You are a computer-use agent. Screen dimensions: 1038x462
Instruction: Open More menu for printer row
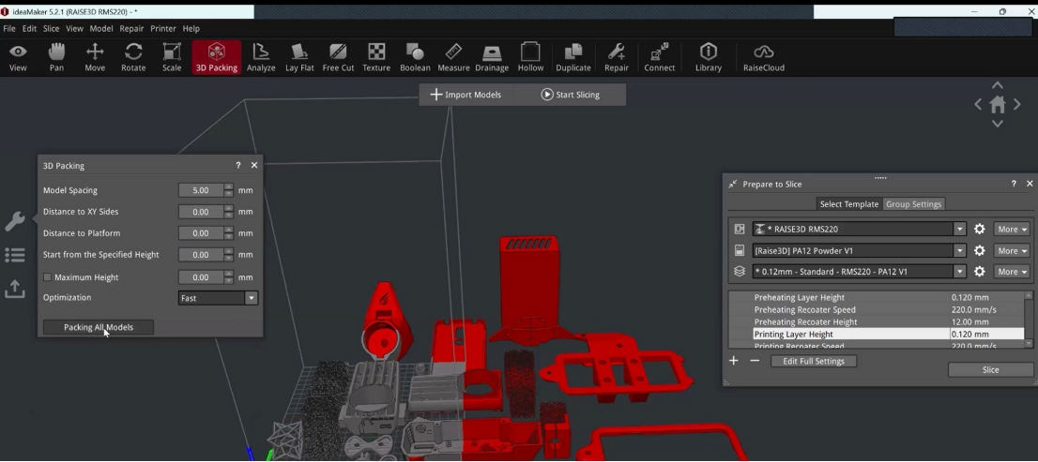pos(1012,230)
